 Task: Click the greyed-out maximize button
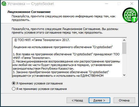[x=119, y=4]
